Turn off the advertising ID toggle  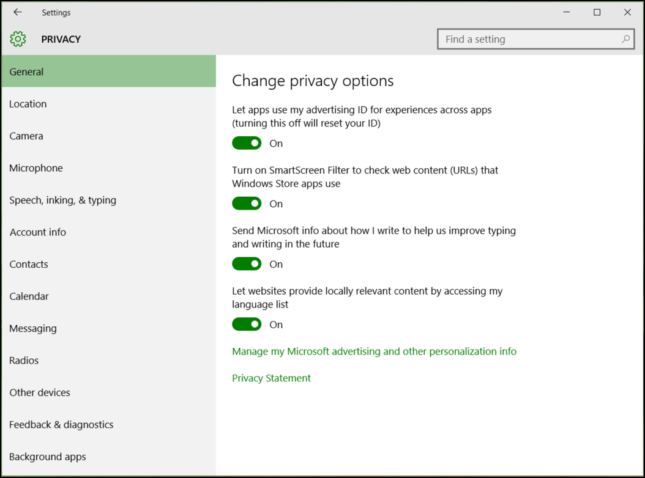[x=247, y=142]
